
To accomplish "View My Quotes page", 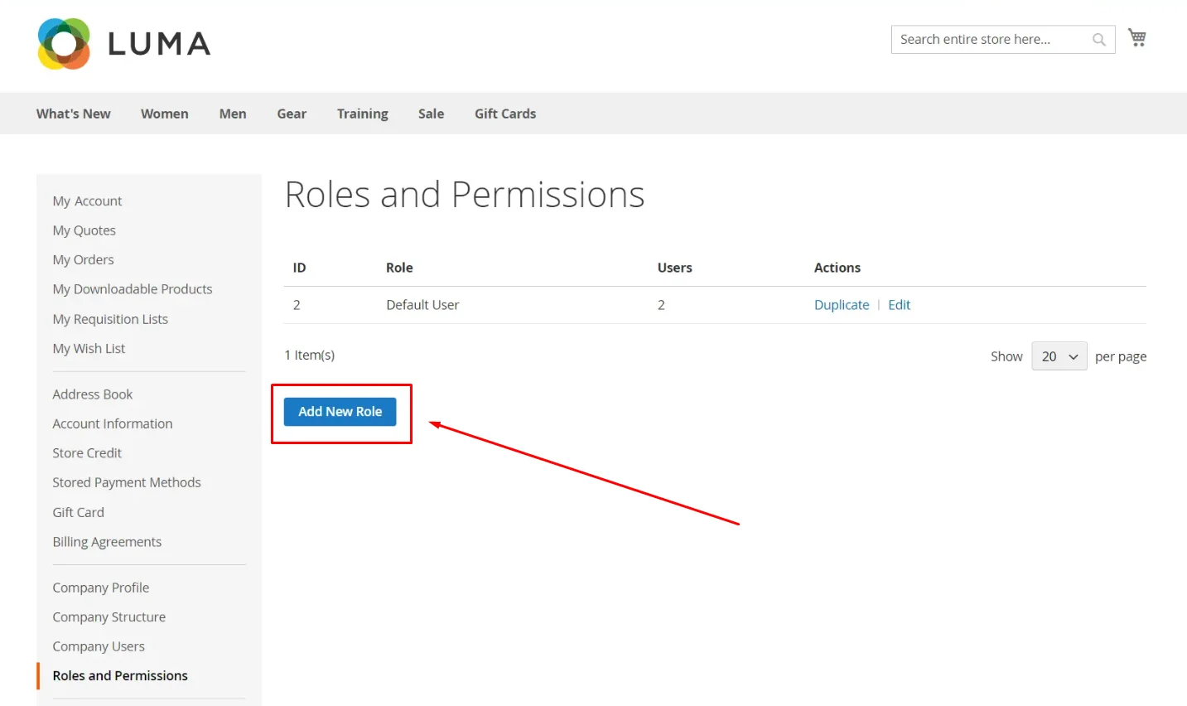I will [84, 230].
